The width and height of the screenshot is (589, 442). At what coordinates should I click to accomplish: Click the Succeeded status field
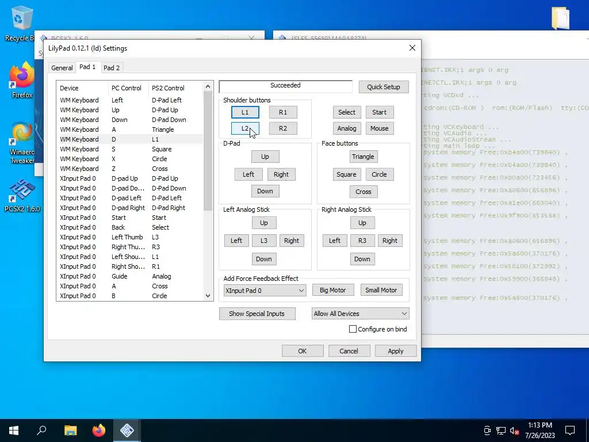tap(285, 86)
